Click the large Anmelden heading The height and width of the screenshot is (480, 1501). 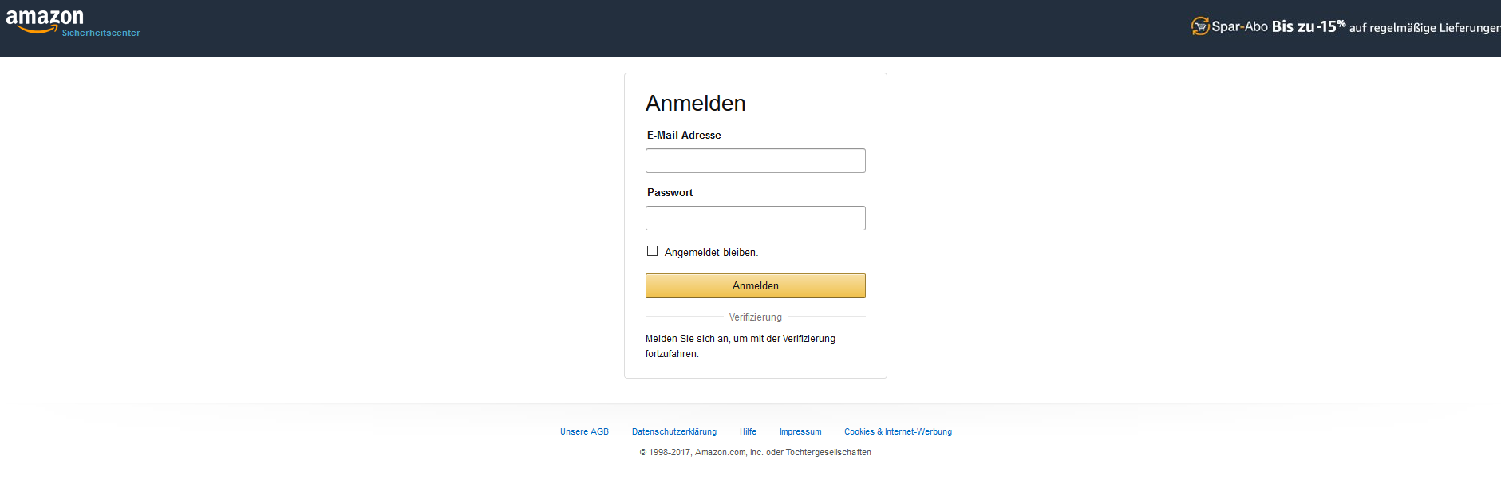pyautogui.click(x=695, y=104)
